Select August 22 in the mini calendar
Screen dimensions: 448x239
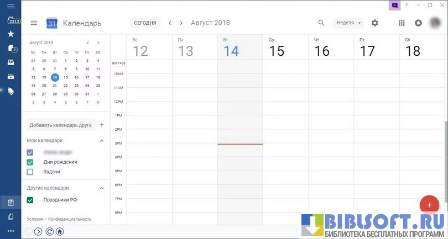pos(65,86)
